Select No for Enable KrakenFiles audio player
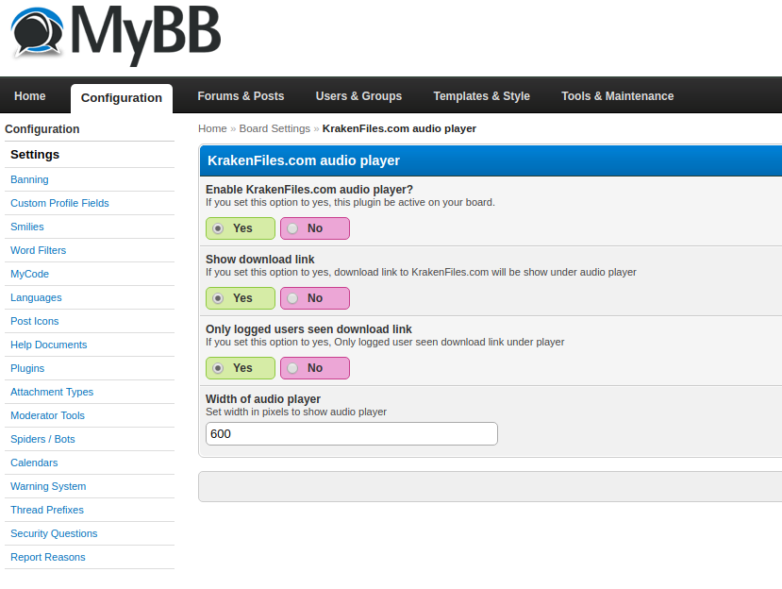782x589 pixels. click(315, 228)
